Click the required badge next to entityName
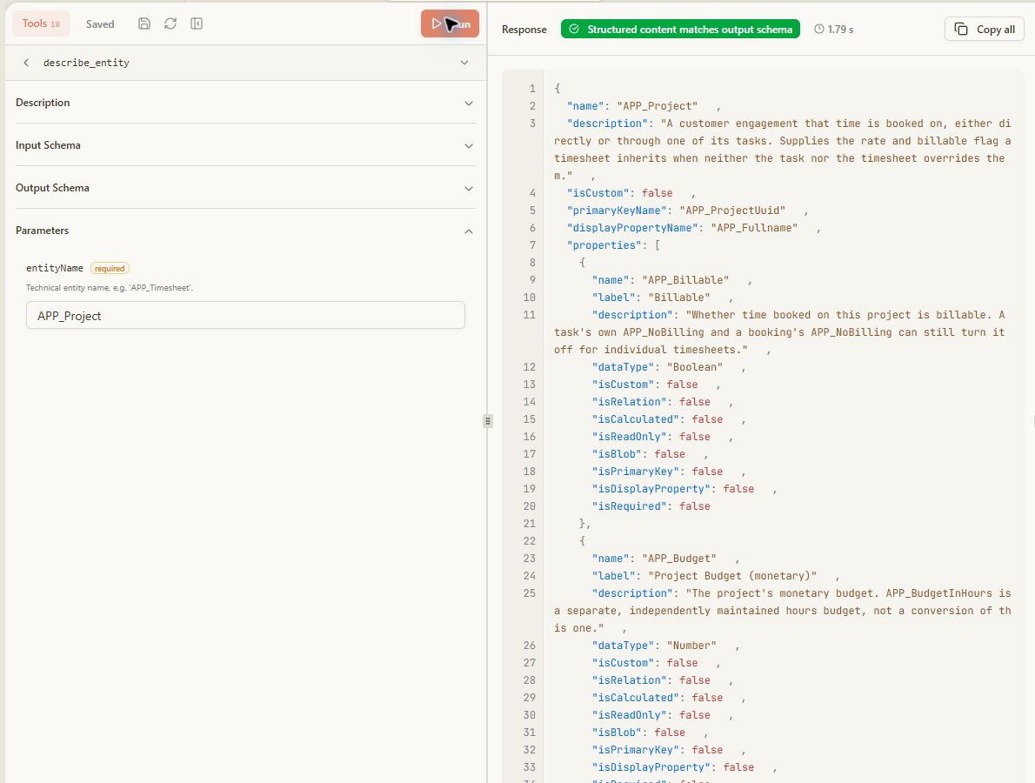This screenshot has width=1035, height=783. (110, 269)
